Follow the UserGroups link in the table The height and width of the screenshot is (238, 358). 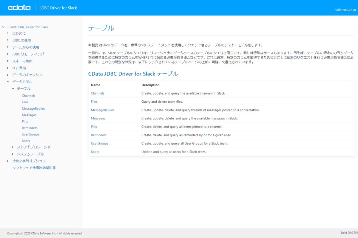pos(100,143)
